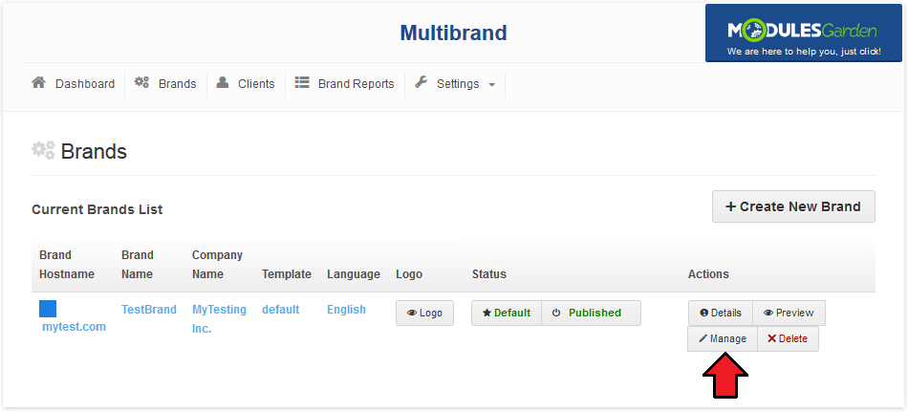Preview the TestBrand brand
This screenshot has height=412, width=908.
[x=789, y=313]
